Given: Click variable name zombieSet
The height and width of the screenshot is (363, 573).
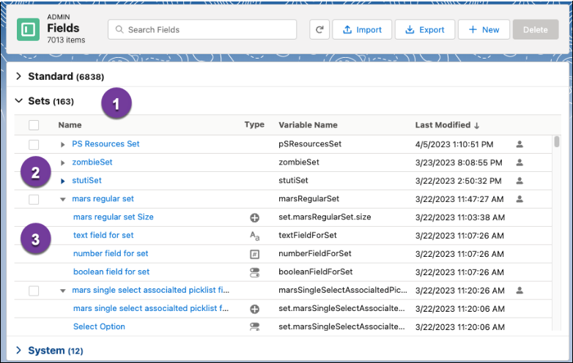Looking at the screenshot, I should click(299, 162).
